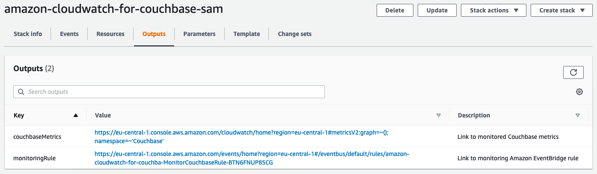Viewport: 597px width, 174px height.
Task: Expand the Stack actions dropdown
Action: click(x=493, y=10)
